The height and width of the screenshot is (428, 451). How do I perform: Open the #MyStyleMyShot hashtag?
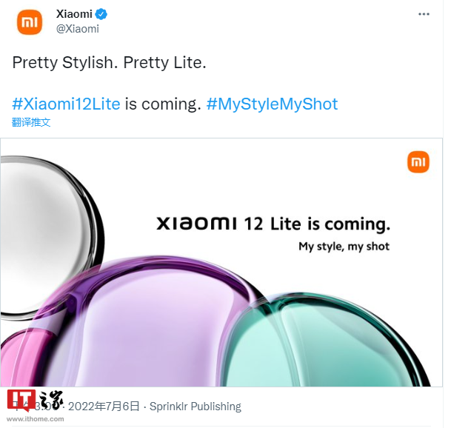(272, 104)
